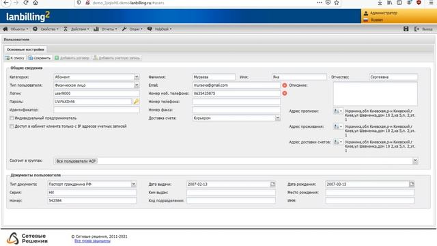This screenshot has width=437, height=246.
Task: Click the Код подразделения field
Action: (x=231, y=200)
